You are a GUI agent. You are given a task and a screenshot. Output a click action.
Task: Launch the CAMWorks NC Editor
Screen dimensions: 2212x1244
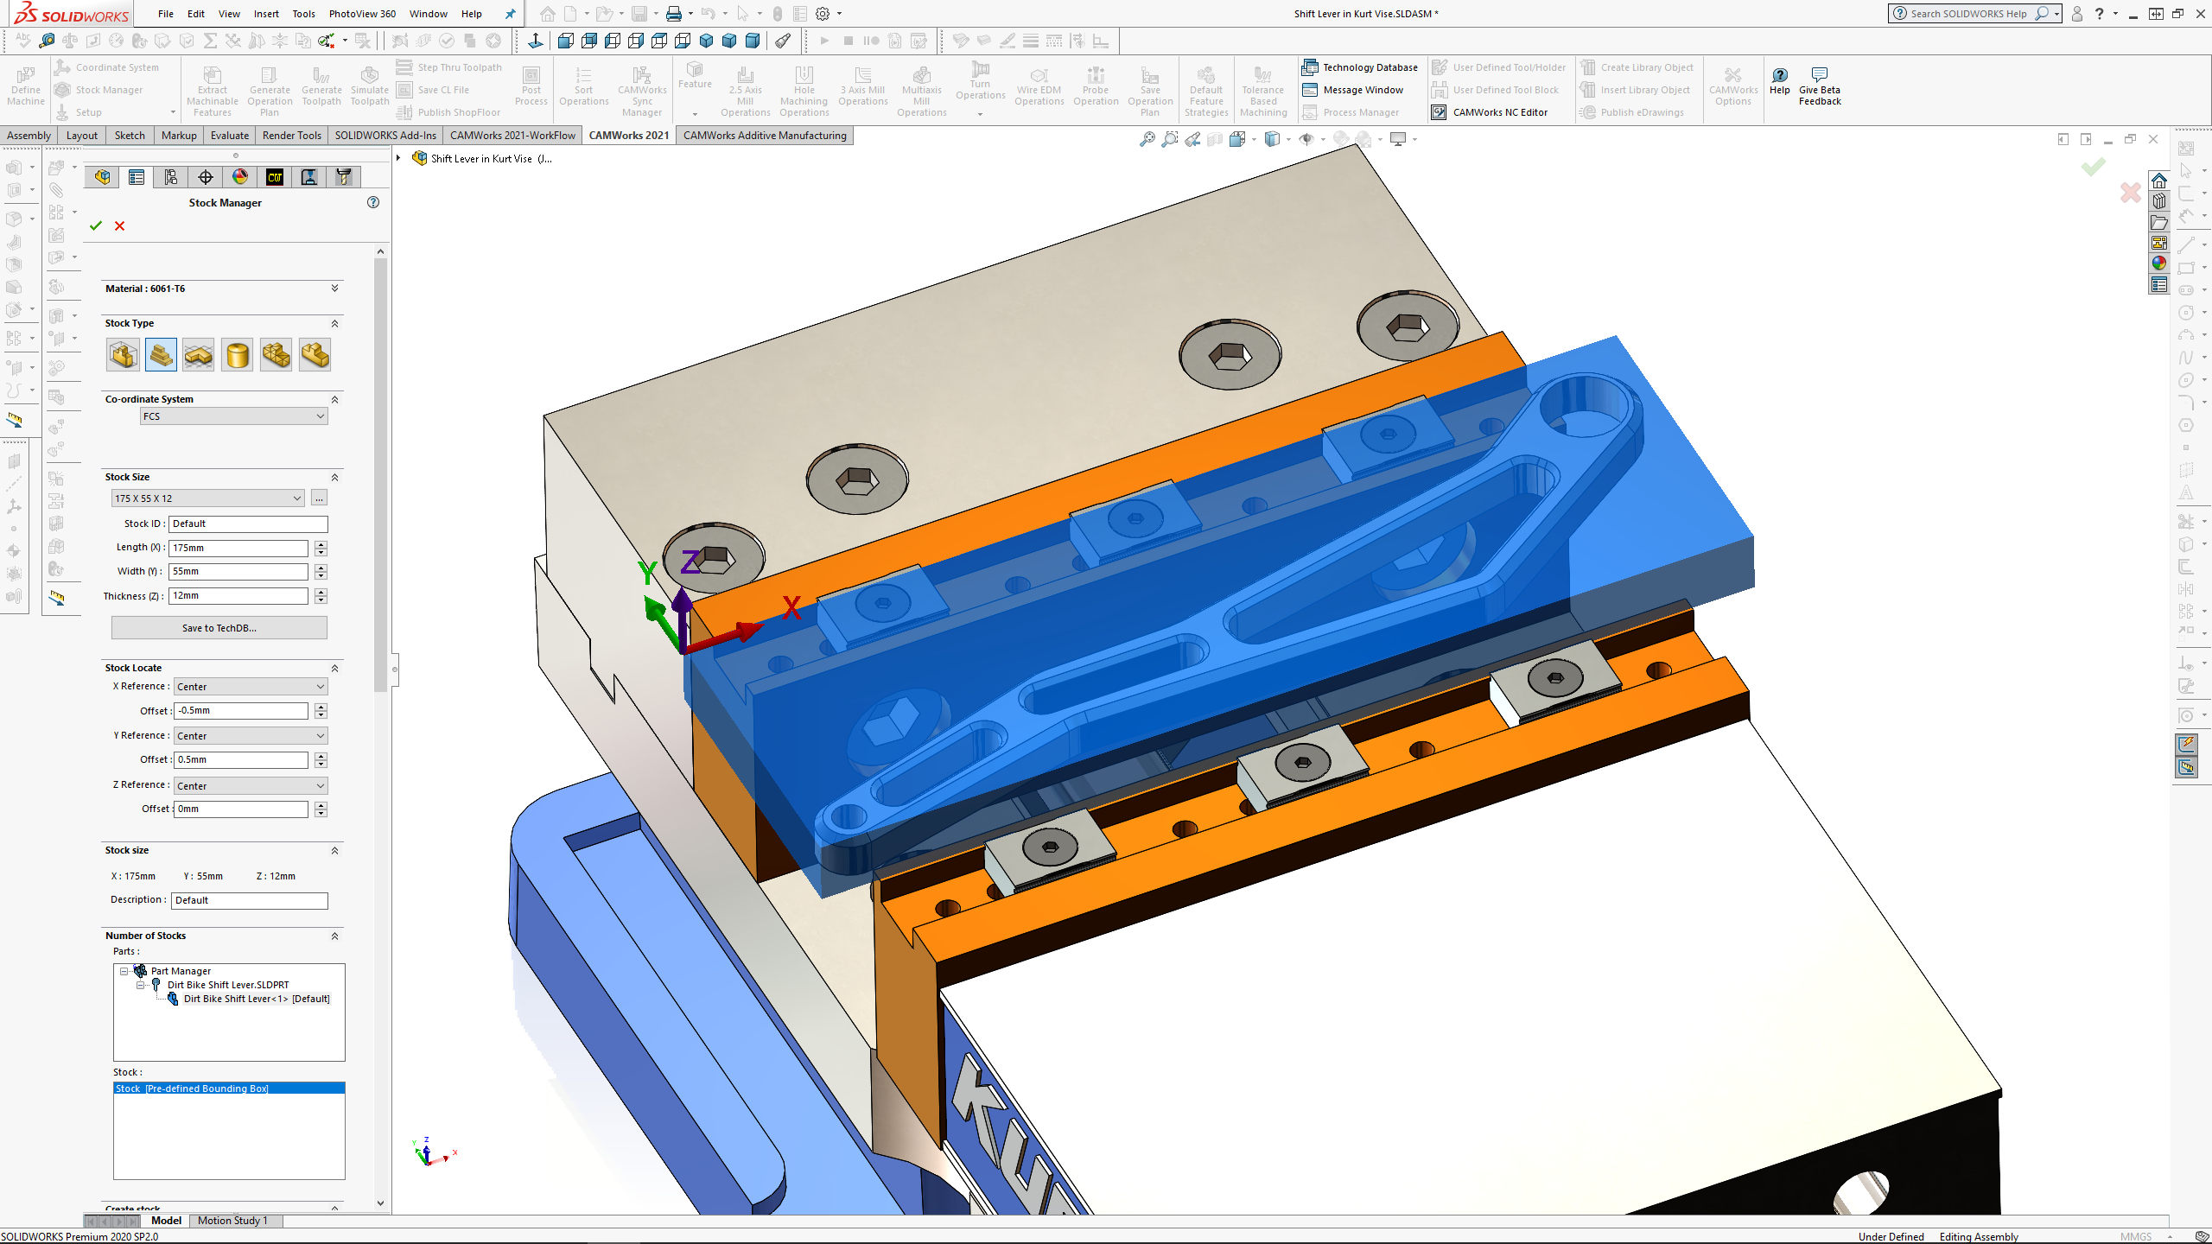click(1493, 112)
